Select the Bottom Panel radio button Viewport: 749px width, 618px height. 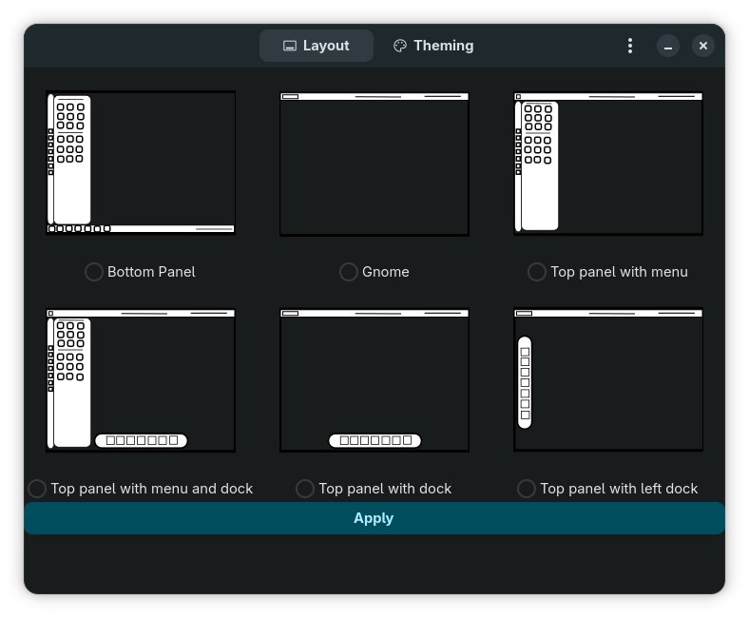94,272
